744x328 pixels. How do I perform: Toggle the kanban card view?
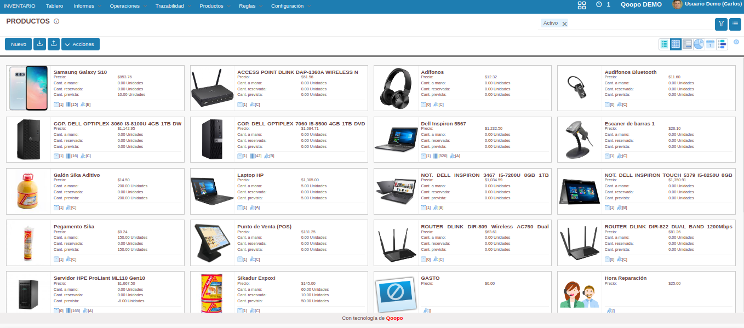tap(676, 44)
